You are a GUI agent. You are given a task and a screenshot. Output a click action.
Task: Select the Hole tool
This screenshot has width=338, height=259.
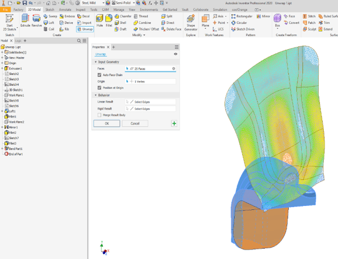tap(99, 20)
